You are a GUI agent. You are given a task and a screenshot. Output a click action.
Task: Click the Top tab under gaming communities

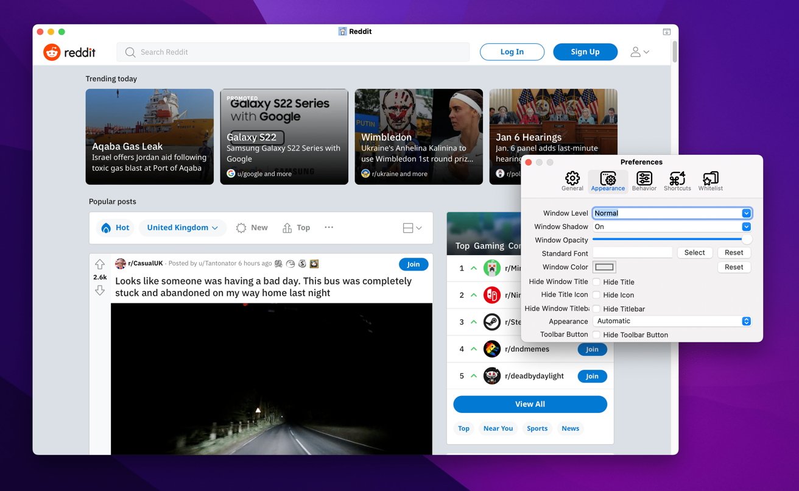(463, 428)
